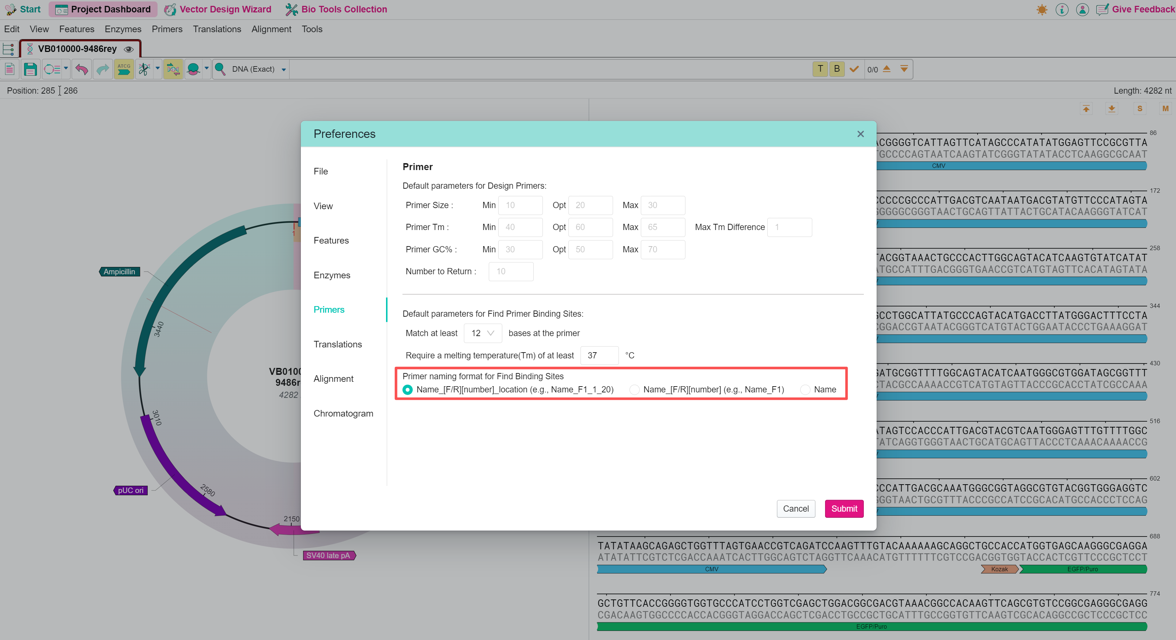1176x640 pixels.
Task: Click the save floppy disk icon
Action: (x=30, y=69)
